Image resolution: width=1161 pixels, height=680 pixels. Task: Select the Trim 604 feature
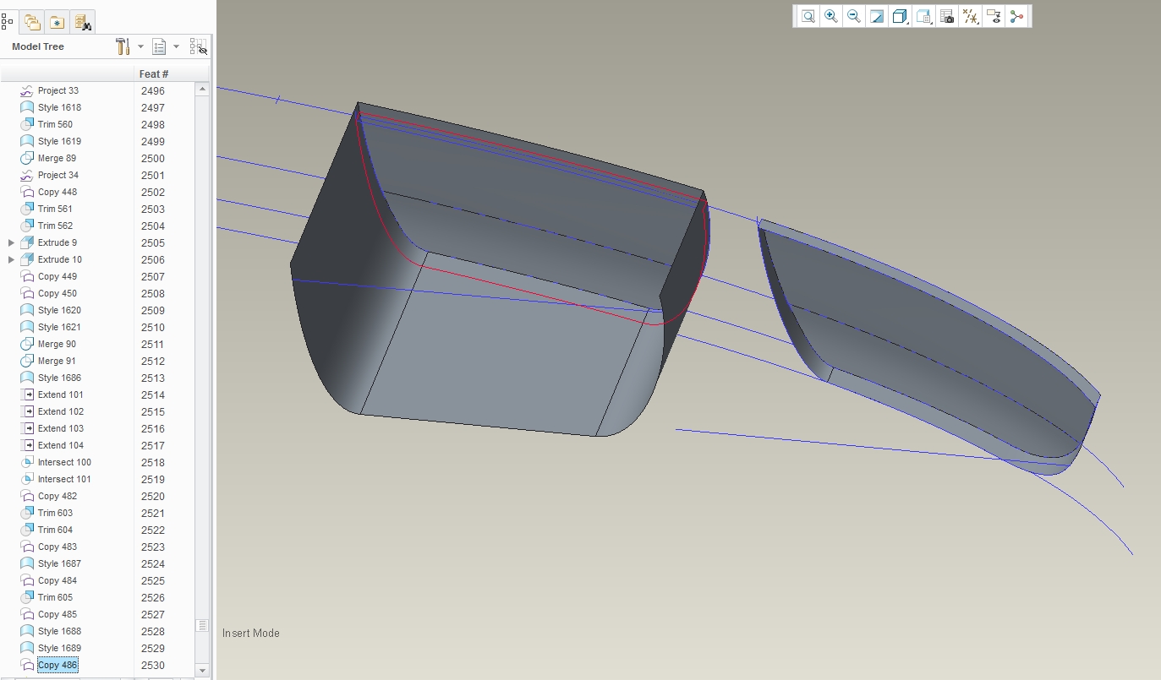click(x=55, y=530)
